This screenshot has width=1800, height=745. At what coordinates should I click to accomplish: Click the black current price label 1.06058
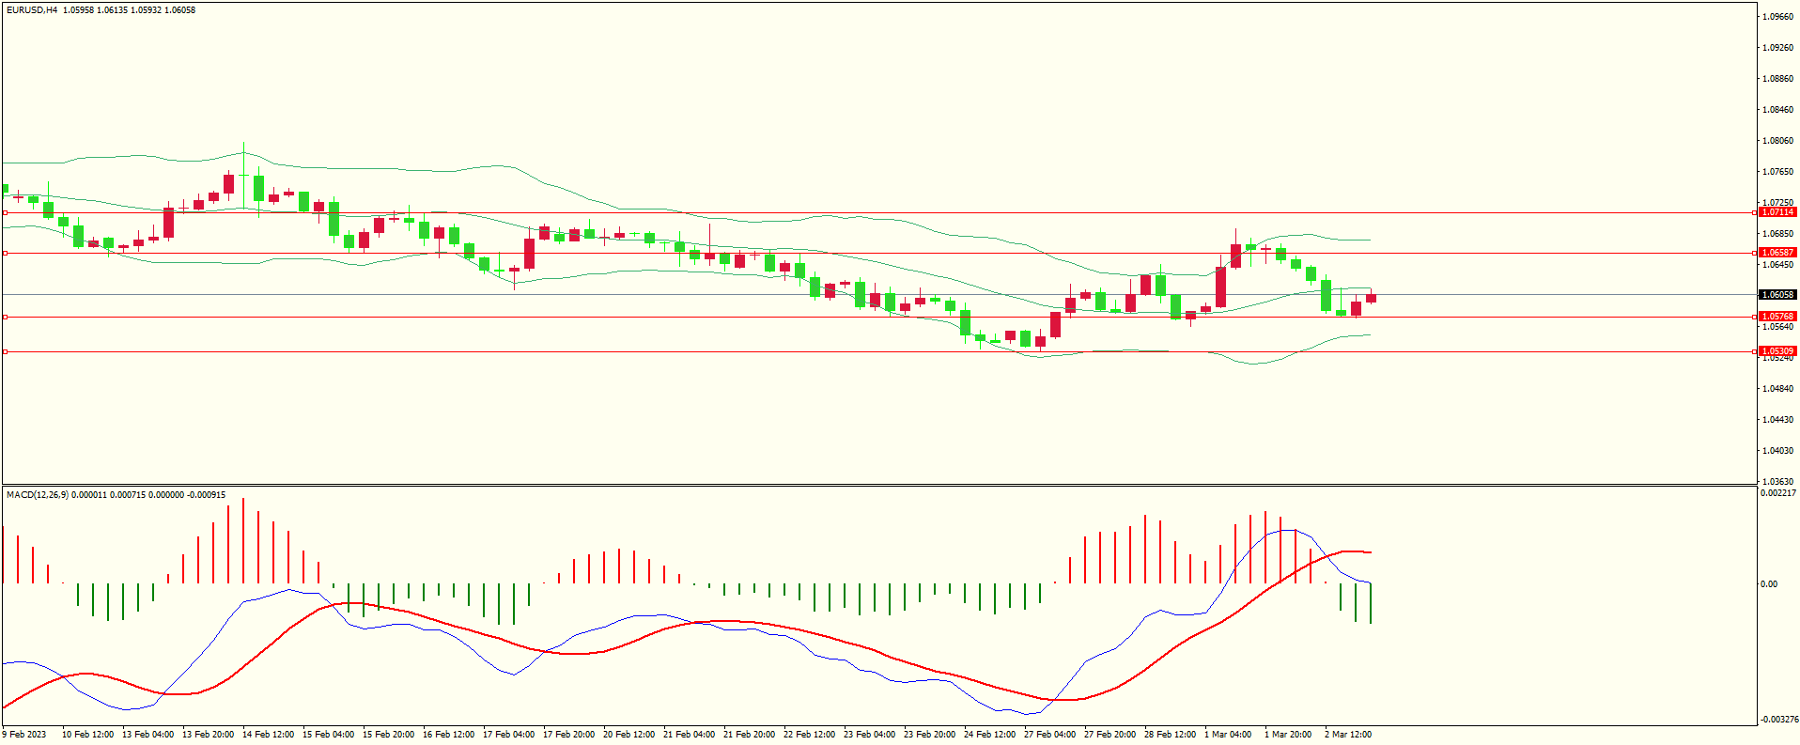(1777, 295)
